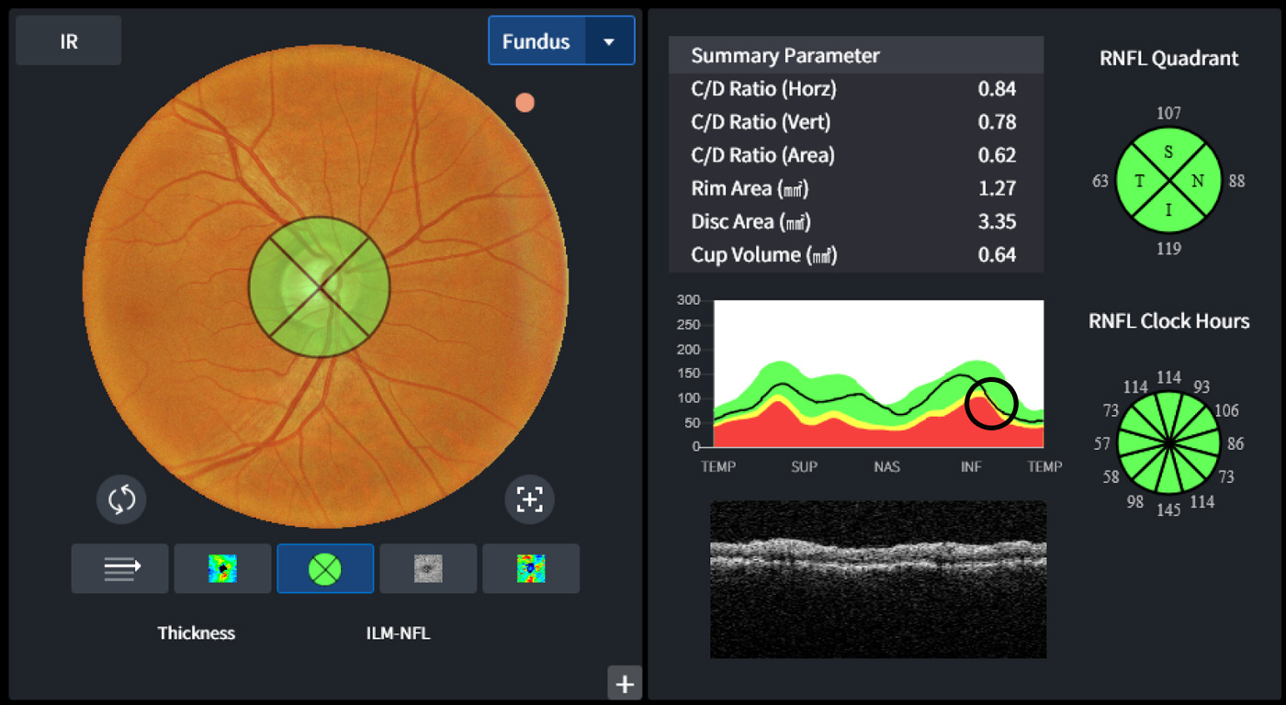Select the C/D Ratio (Vert) row
The image size is (1286, 705).
[856, 122]
